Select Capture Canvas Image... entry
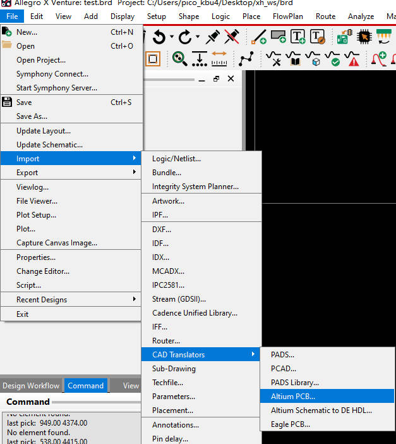The image size is (396, 444). click(x=71, y=243)
